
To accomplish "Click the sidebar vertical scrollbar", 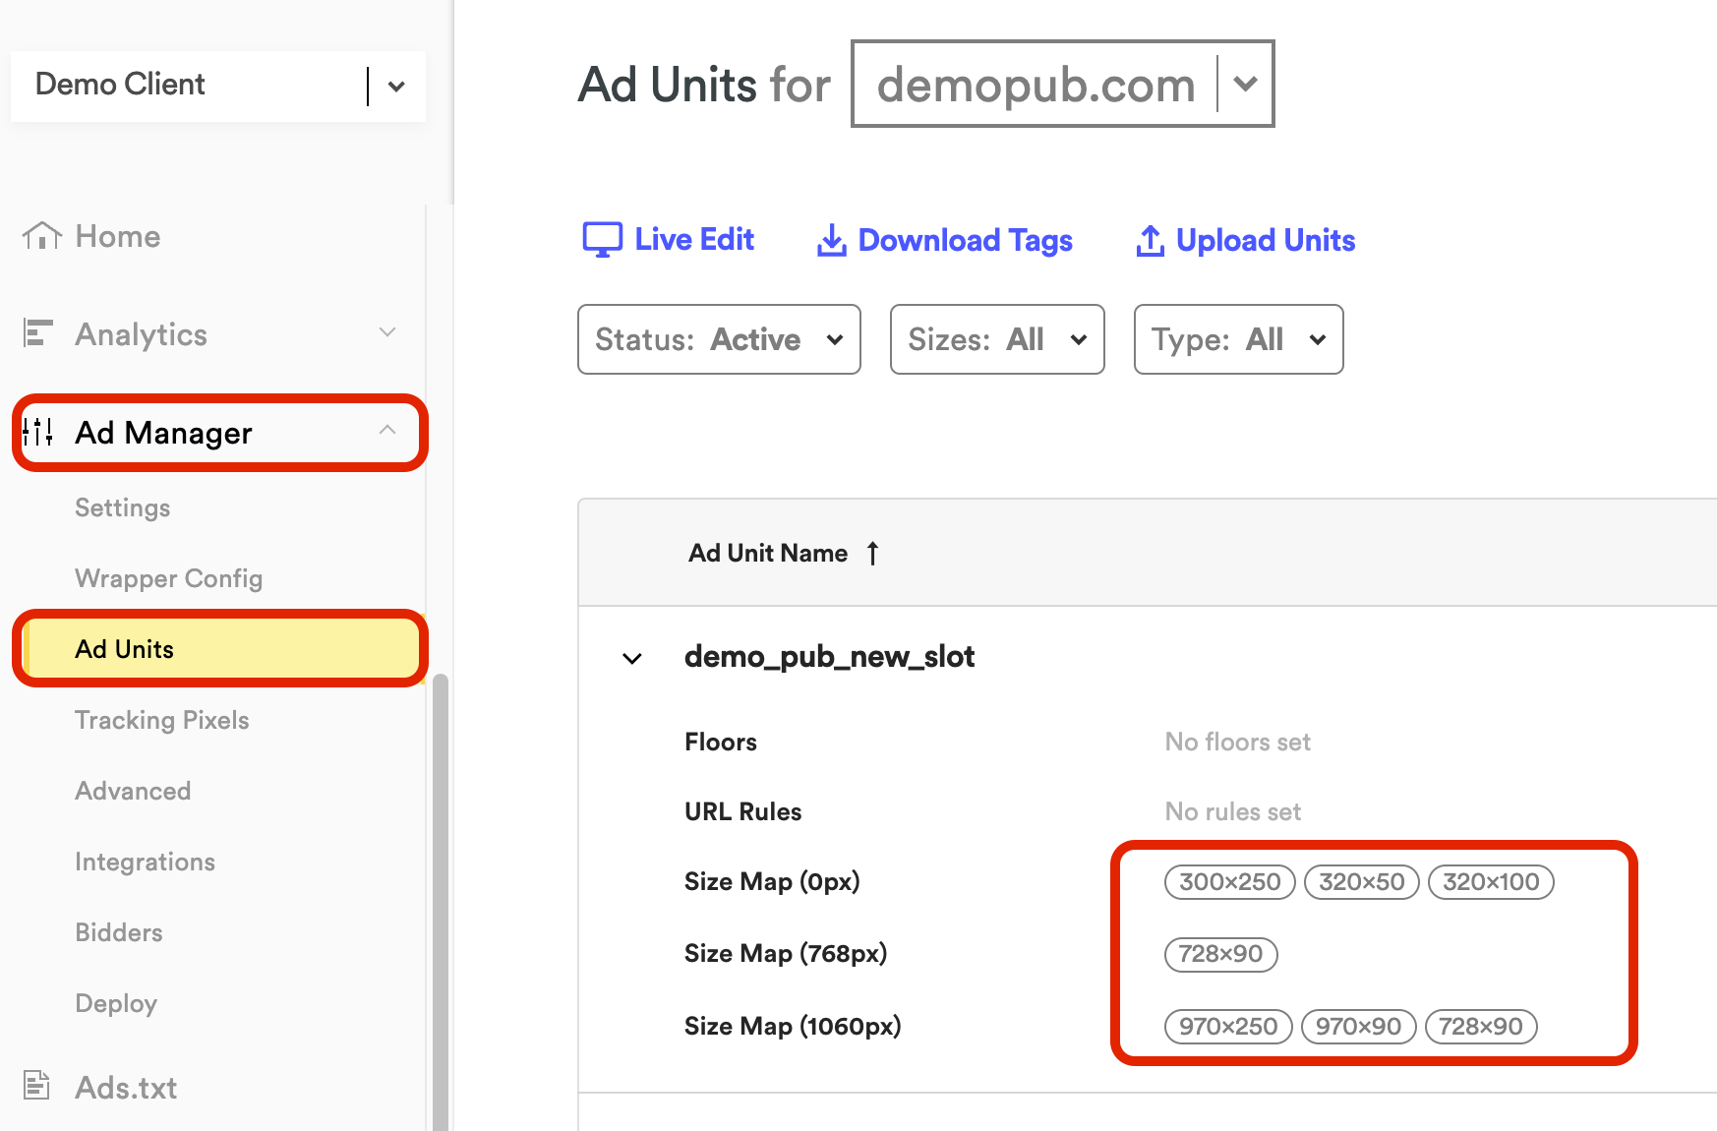I will [x=440, y=902].
